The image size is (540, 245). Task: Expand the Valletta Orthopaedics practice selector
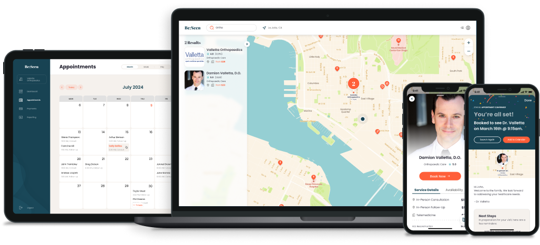32,79
